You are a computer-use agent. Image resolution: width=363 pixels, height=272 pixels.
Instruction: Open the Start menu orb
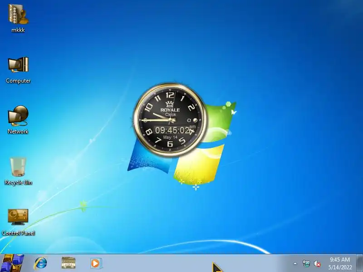(12, 263)
